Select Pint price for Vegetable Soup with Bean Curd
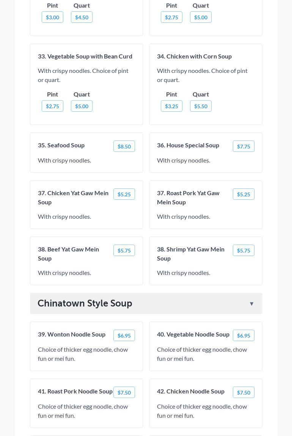The width and height of the screenshot is (292, 436). 52,106
